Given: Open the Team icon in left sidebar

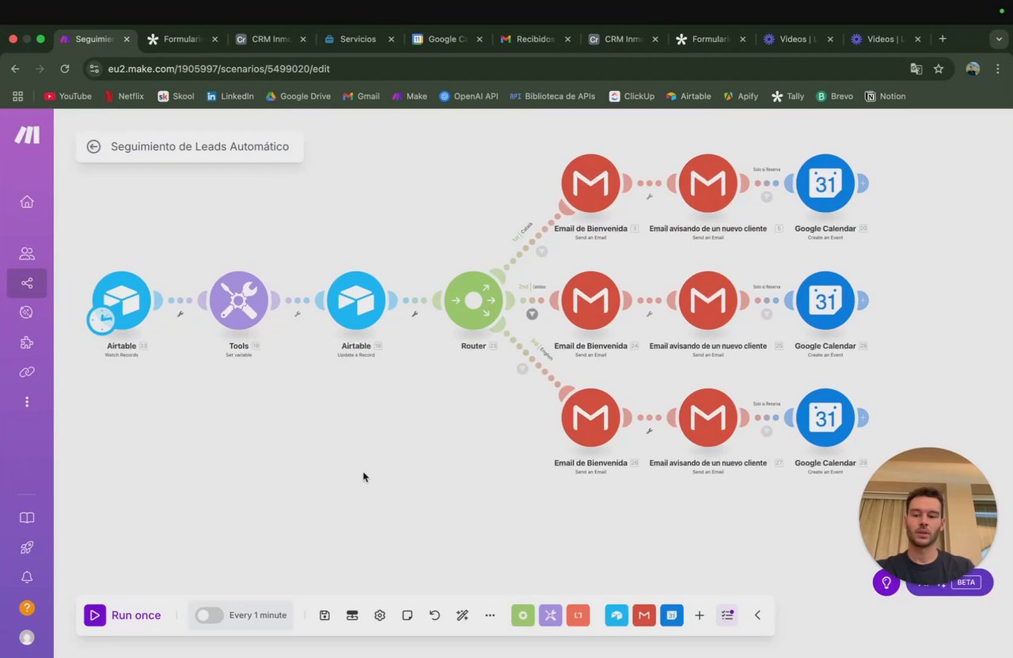Looking at the screenshot, I should pyautogui.click(x=27, y=254).
